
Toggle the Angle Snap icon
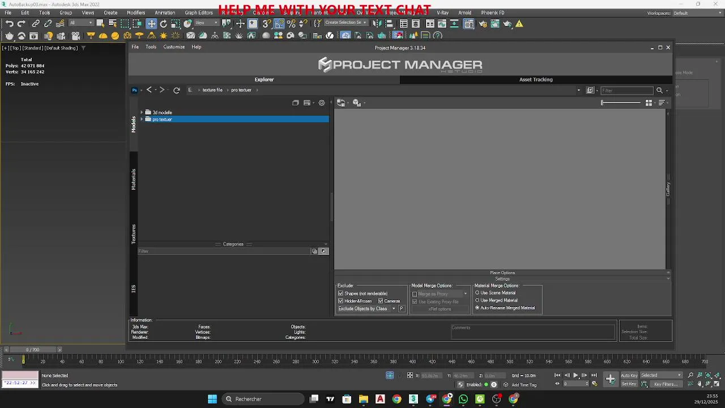(279, 23)
